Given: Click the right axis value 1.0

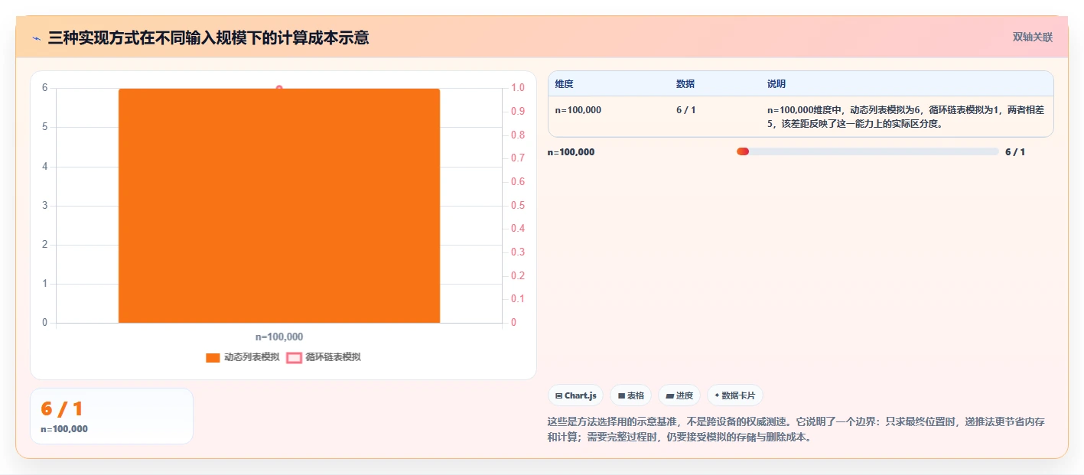Looking at the screenshot, I should click(518, 88).
